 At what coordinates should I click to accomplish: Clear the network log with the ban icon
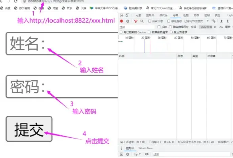tap(128, 21)
